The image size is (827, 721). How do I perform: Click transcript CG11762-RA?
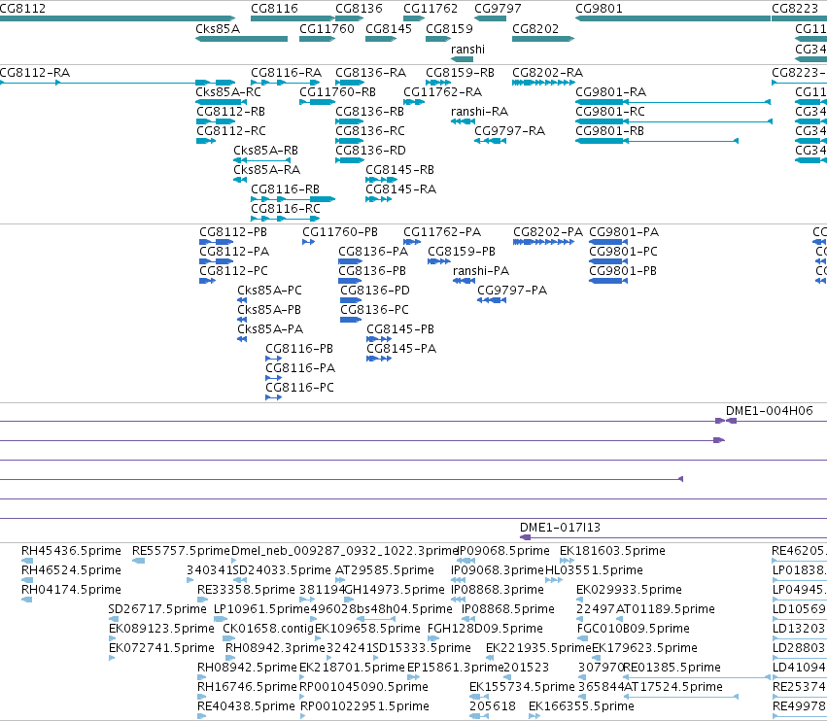coord(442,91)
